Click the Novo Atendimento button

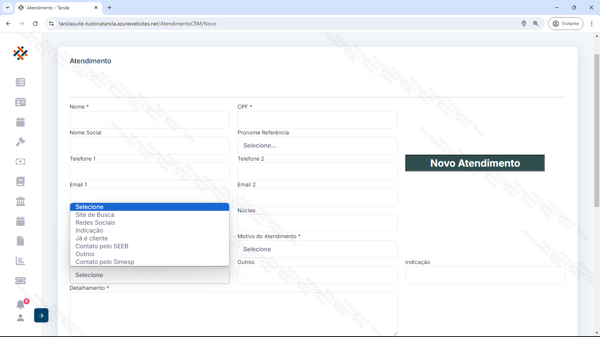(475, 163)
